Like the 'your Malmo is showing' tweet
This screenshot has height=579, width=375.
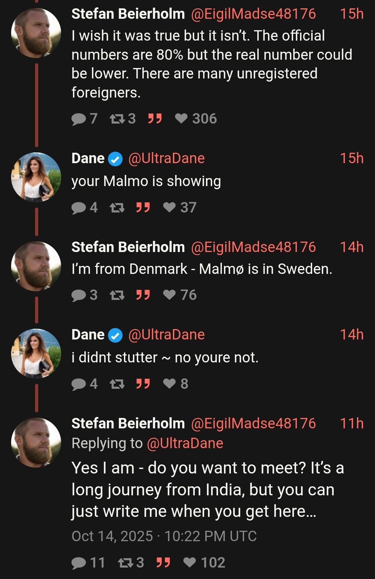pos(169,208)
